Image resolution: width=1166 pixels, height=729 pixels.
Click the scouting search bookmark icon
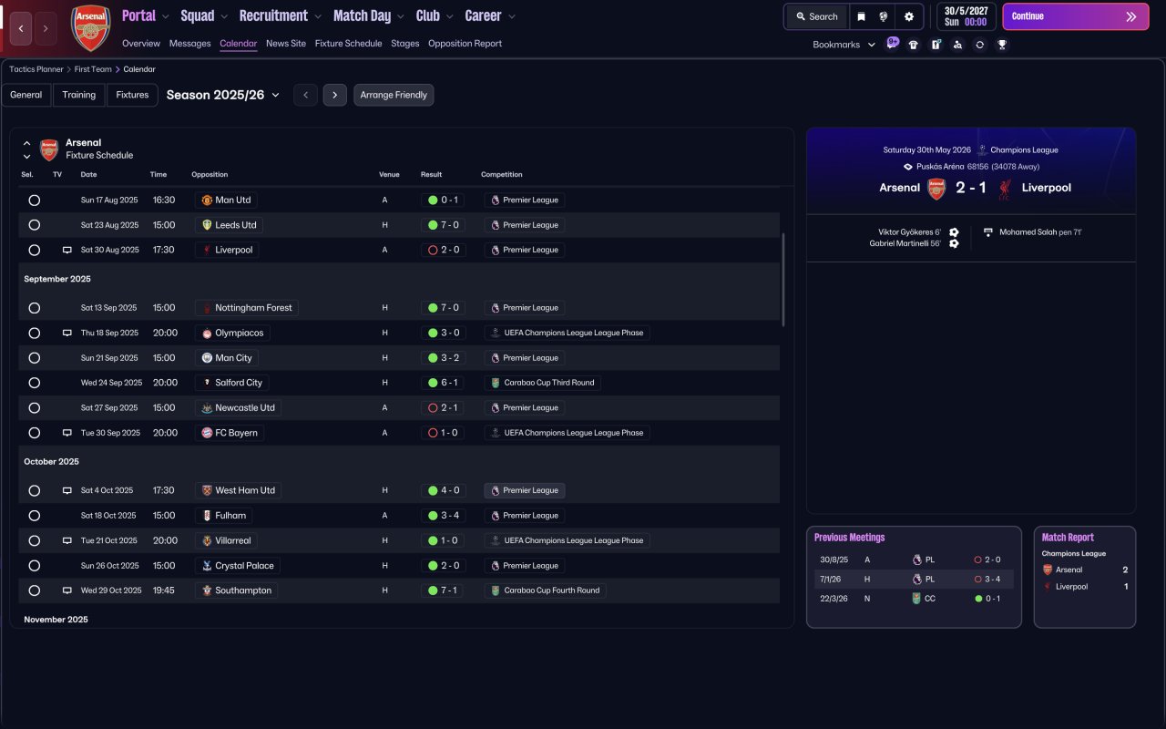click(957, 45)
